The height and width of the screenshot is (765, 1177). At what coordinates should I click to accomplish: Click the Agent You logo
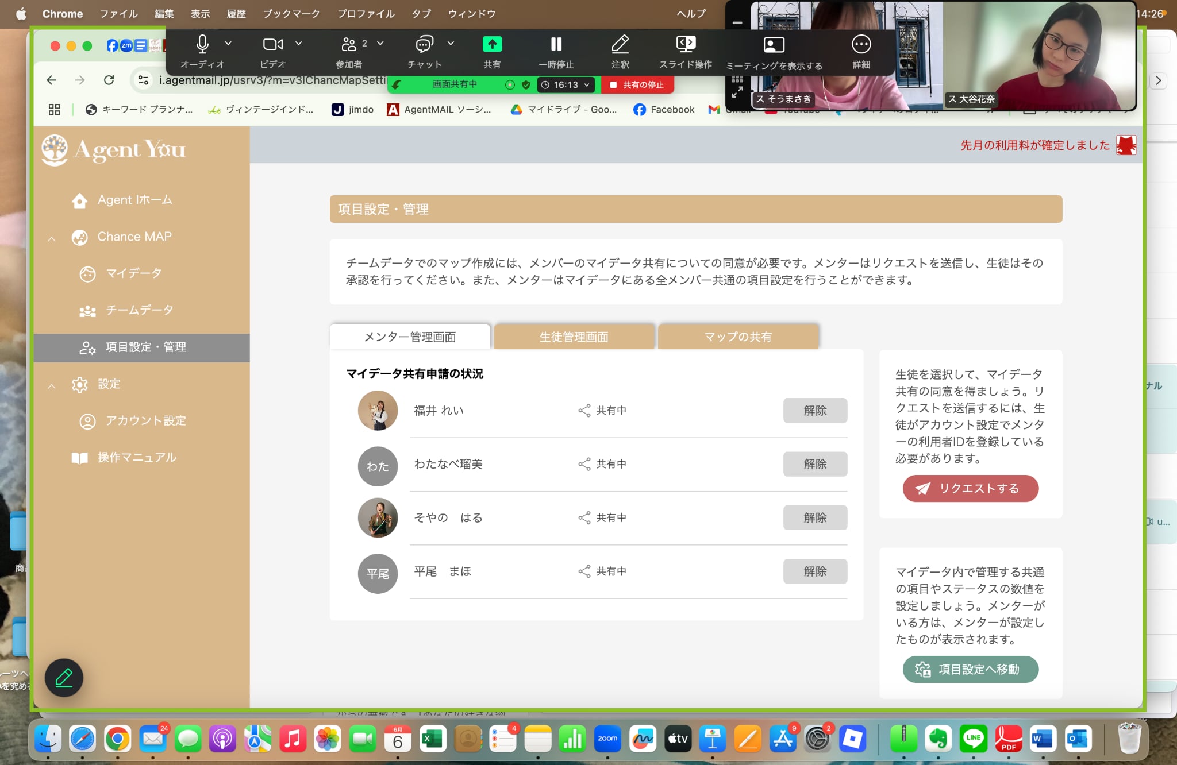114,150
